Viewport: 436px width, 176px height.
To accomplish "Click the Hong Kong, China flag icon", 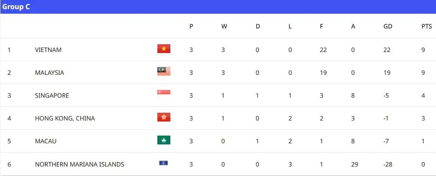I will click(164, 117).
